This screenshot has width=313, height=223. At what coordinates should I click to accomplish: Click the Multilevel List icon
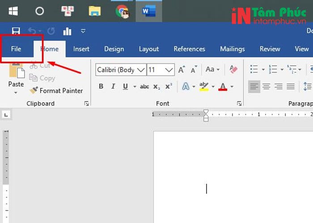(292, 69)
